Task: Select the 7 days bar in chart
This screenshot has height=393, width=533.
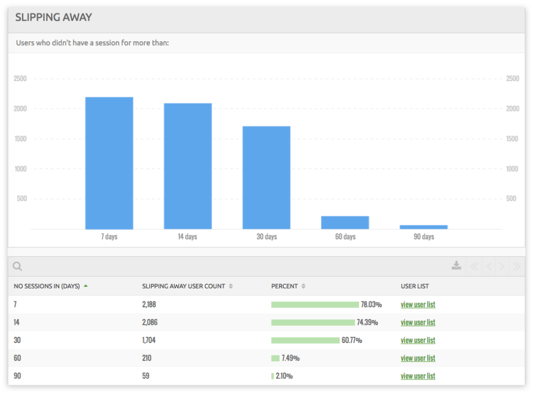Action: pos(109,161)
